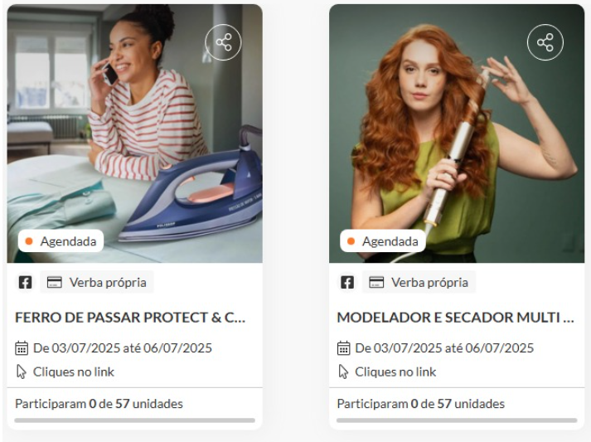Click participation progress bar on iron card
The height and width of the screenshot is (442, 591).
point(134,420)
